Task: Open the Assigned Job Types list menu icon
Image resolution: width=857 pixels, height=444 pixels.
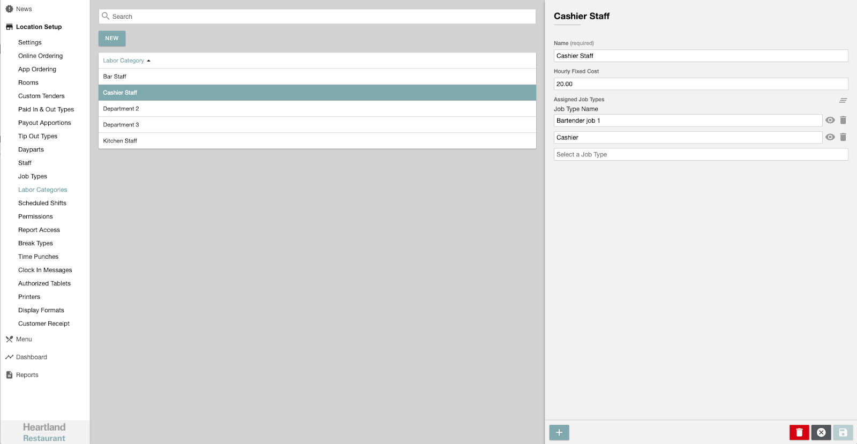Action: 843,100
